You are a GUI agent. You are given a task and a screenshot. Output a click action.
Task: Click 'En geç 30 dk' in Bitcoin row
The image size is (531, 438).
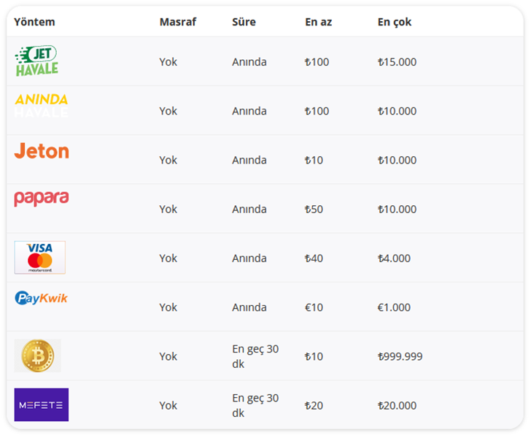coord(255,356)
